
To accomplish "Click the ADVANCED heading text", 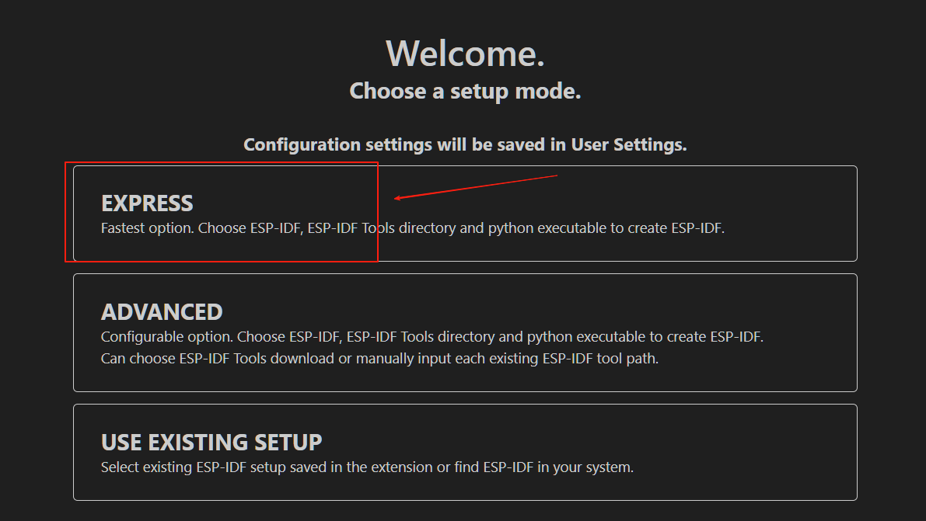I will (162, 312).
